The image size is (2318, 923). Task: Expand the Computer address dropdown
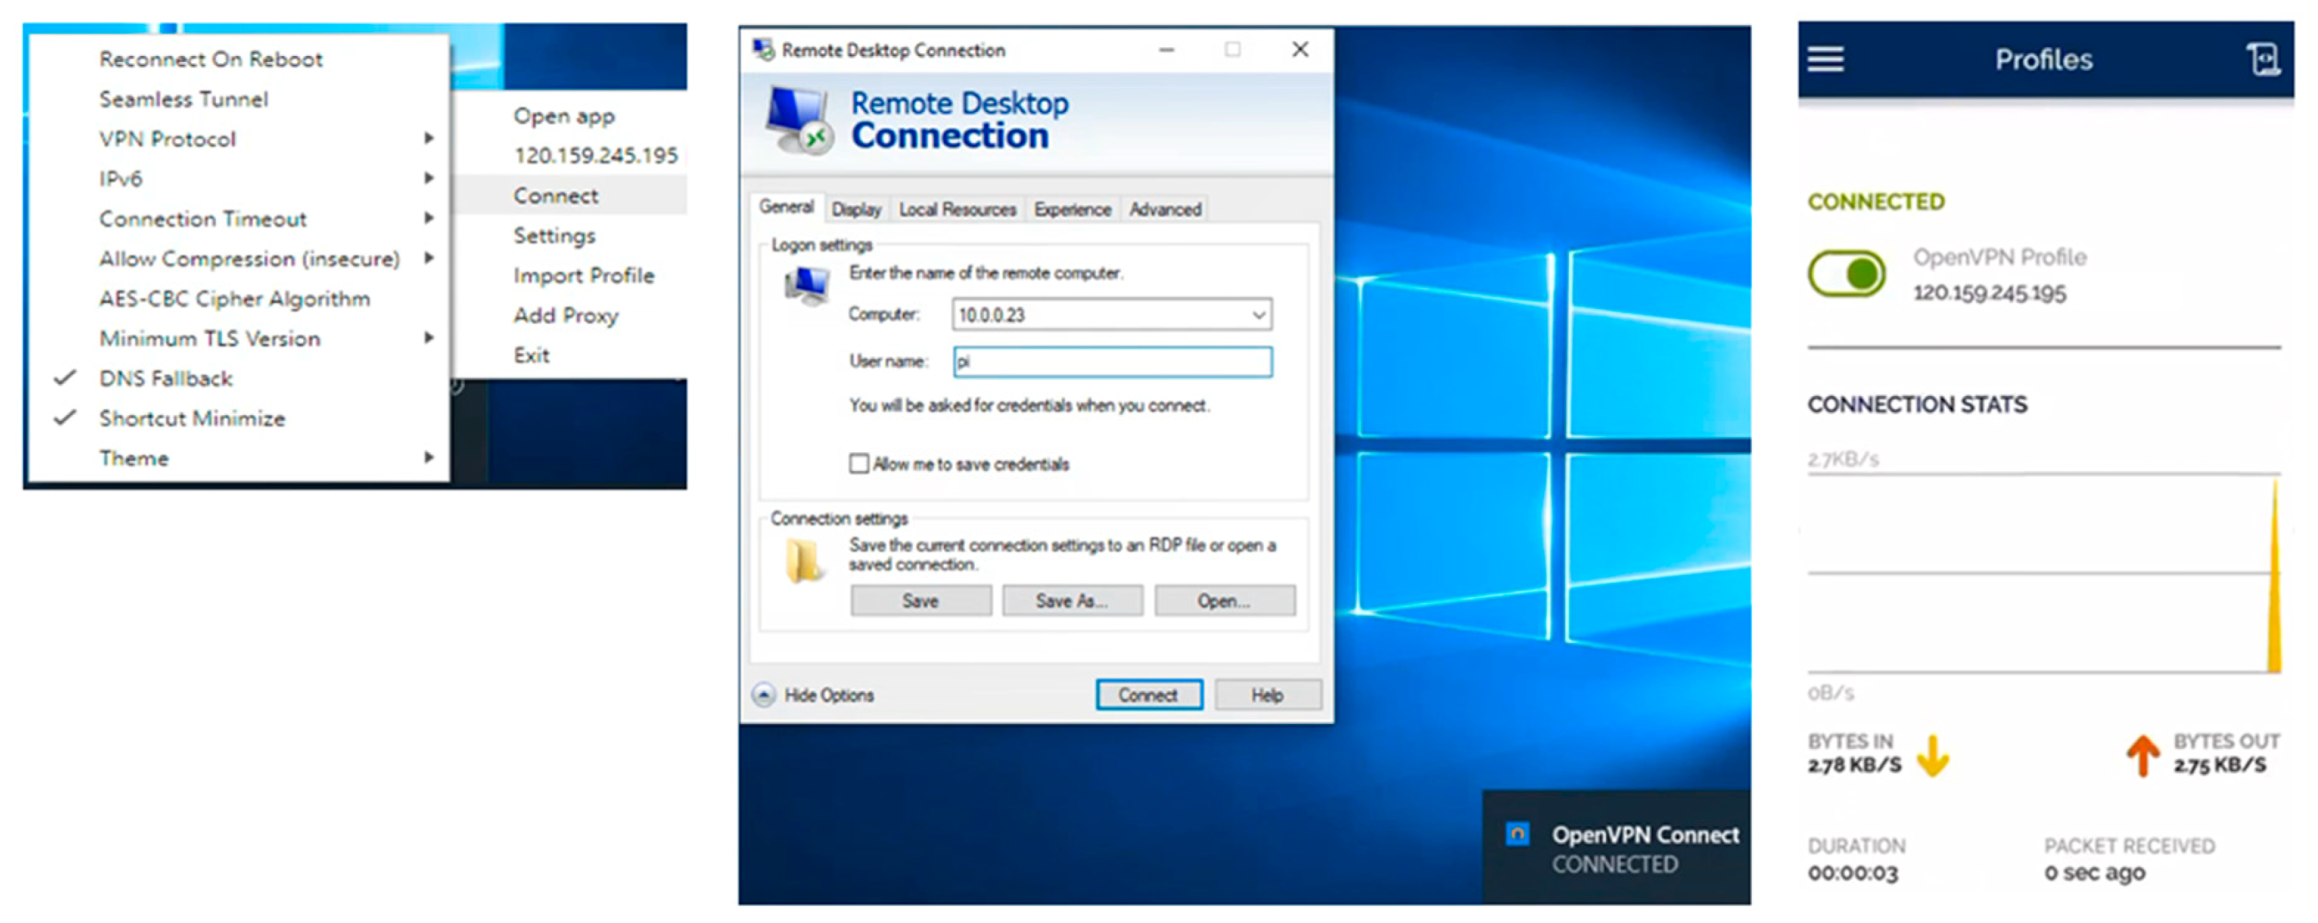pos(1258,314)
